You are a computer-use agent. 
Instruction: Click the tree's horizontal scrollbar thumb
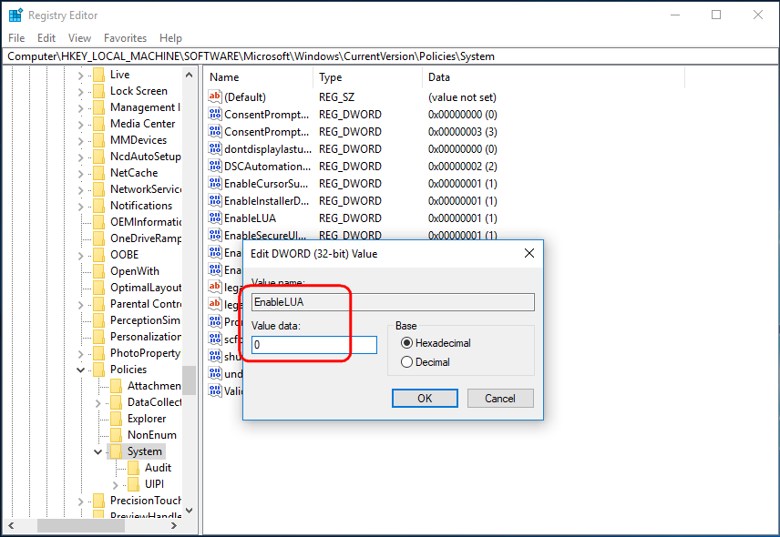(81, 525)
